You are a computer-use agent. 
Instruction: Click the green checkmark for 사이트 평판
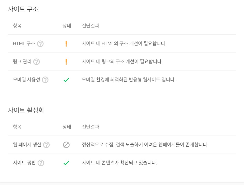pyautogui.click(x=66, y=163)
